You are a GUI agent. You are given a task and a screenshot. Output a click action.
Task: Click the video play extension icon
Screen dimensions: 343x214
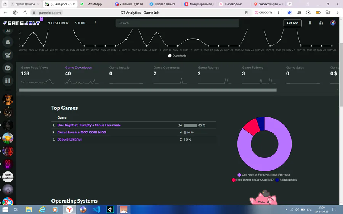(x=308, y=13)
